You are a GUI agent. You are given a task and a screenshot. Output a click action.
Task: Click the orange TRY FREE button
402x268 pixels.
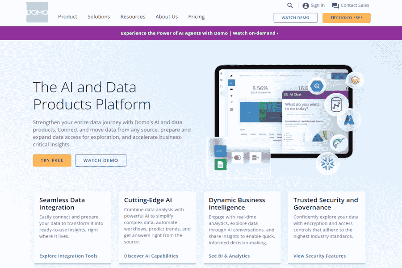[x=52, y=160]
